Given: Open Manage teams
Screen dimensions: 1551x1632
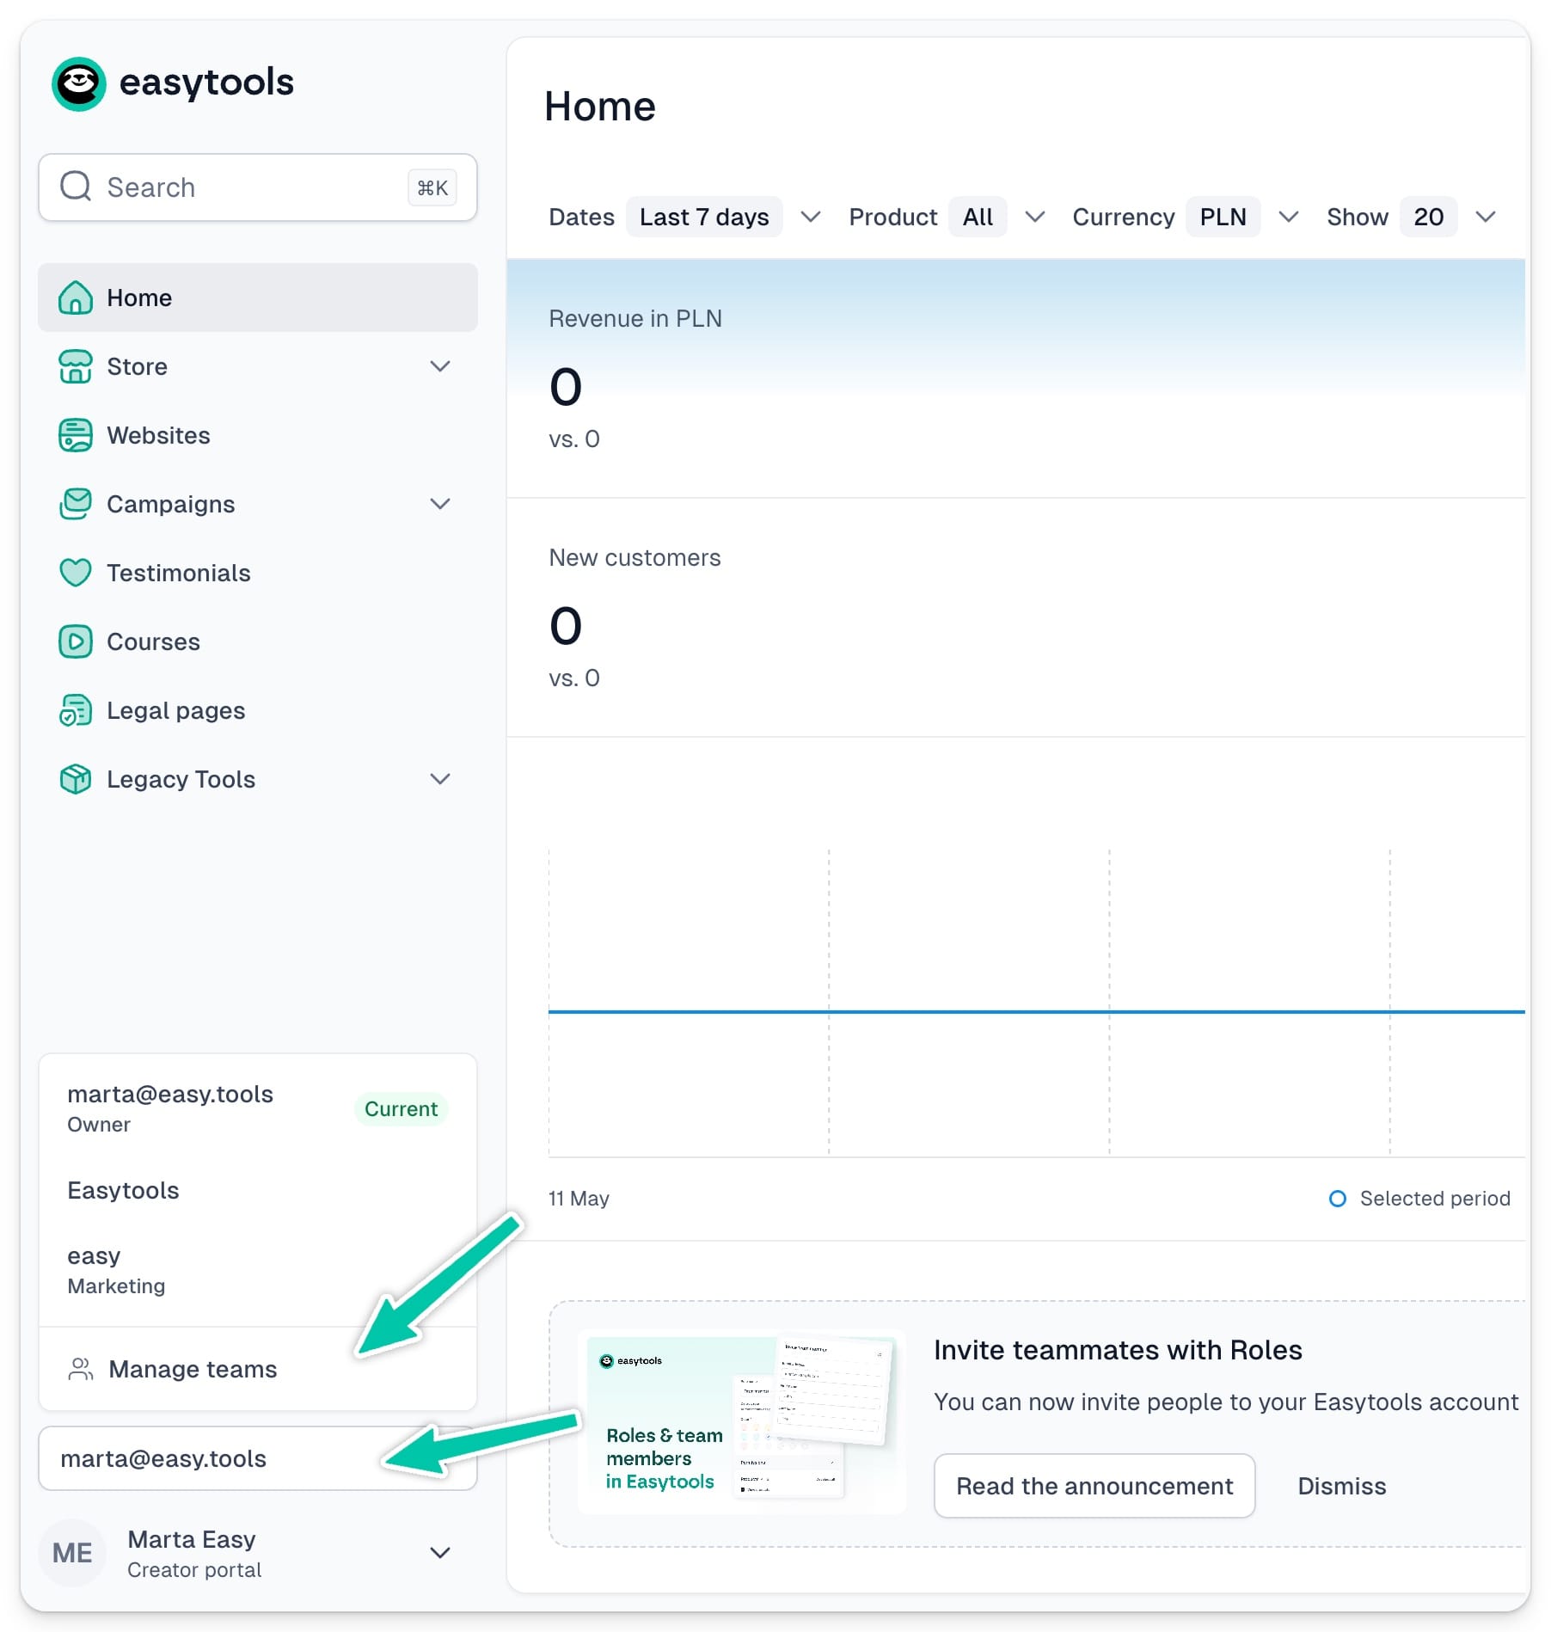Looking at the screenshot, I should [258, 1369].
